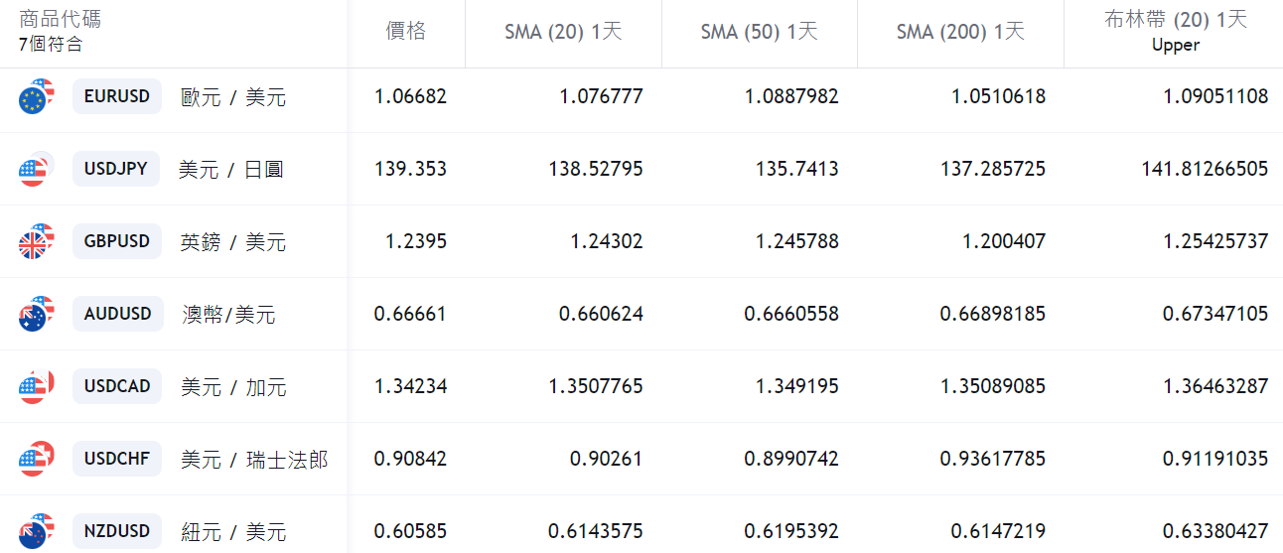The width and height of the screenshot is (1283, 553).
Task: Open the 紐元 / 美元 description link
Action: [x=233, y=532]
